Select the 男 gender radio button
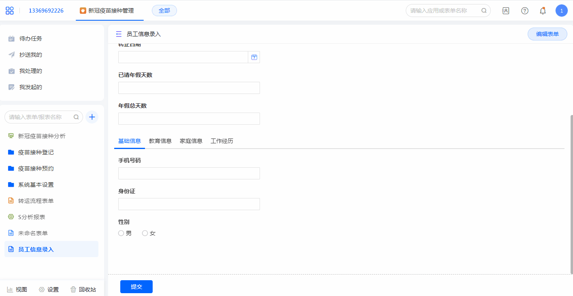573x296 pixels. click(x=121, y=233)
